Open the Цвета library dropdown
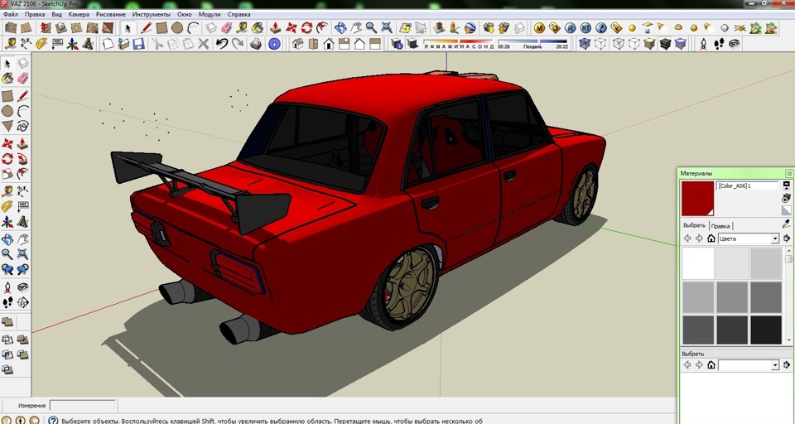795x424 pixels. (748, 238)
